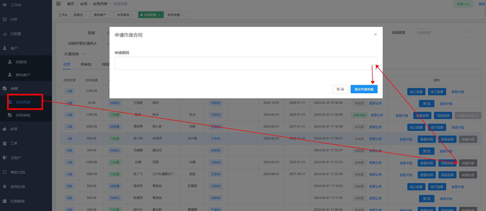This screenshot has width=486, height=211.
Task: Click the 待签署 tag in the 周自翠 row
Action: point(115,127)
